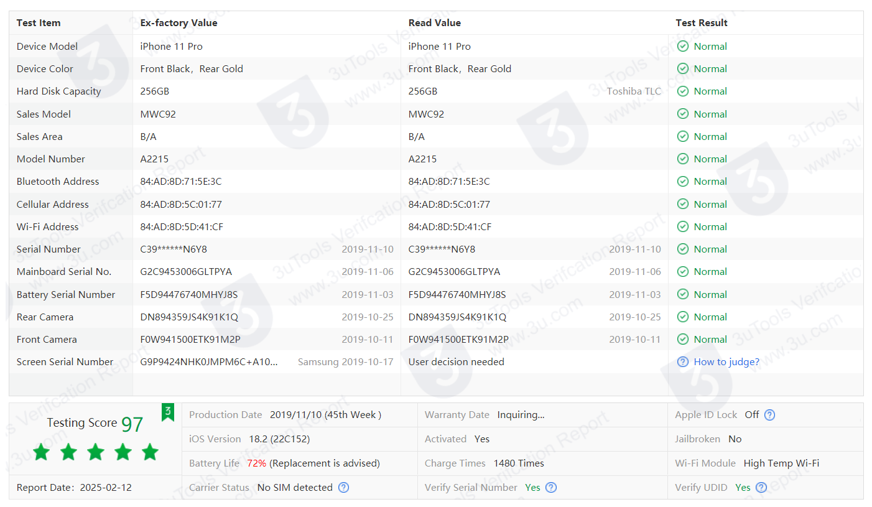Screen dimensions: 872x507
Task: Click the green 3uTools badge beside score
Action: 168,412
